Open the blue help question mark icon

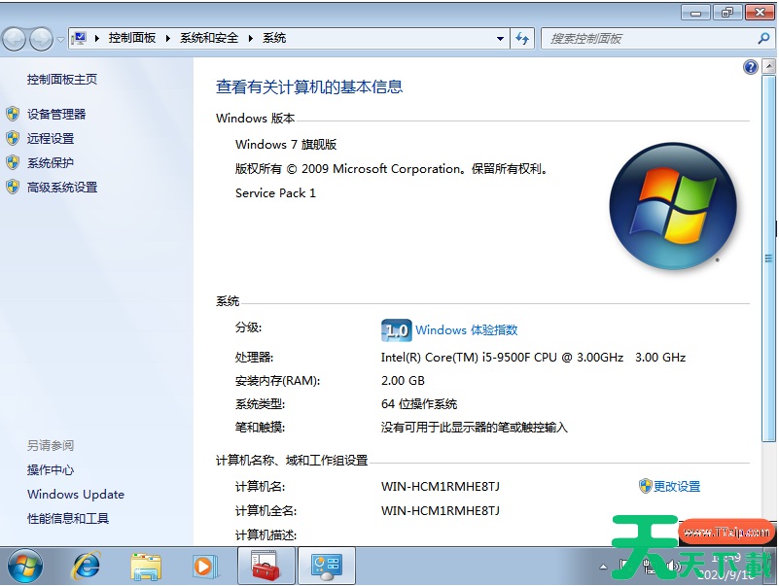[750, 67]
